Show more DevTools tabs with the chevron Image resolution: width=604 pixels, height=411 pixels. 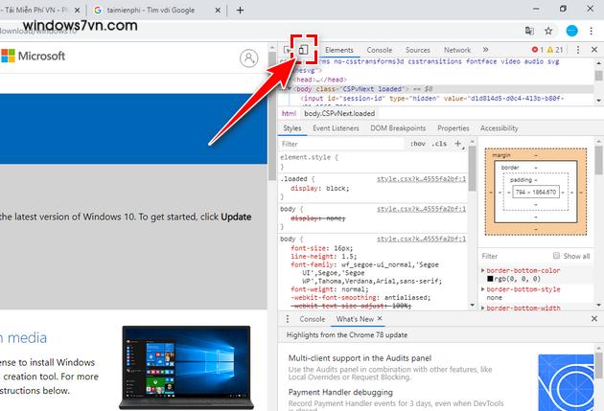click(x=485, y=50)
